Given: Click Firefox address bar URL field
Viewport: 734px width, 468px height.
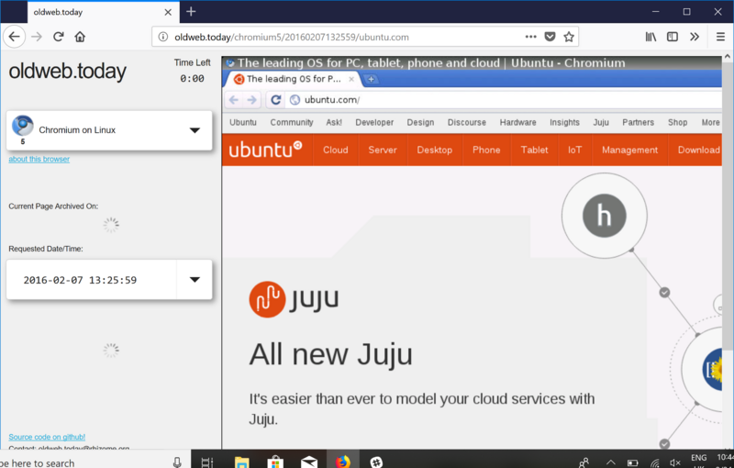Looking at the screenshot, I should coord(339,37).
